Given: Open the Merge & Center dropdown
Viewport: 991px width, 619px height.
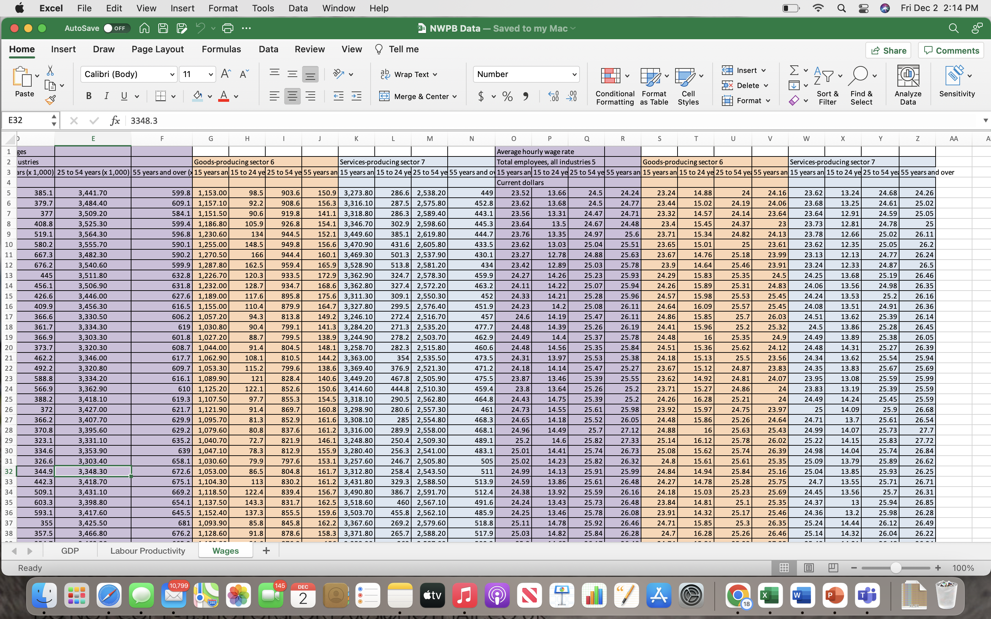Looking at the screenshot, I should coord(455,96).
